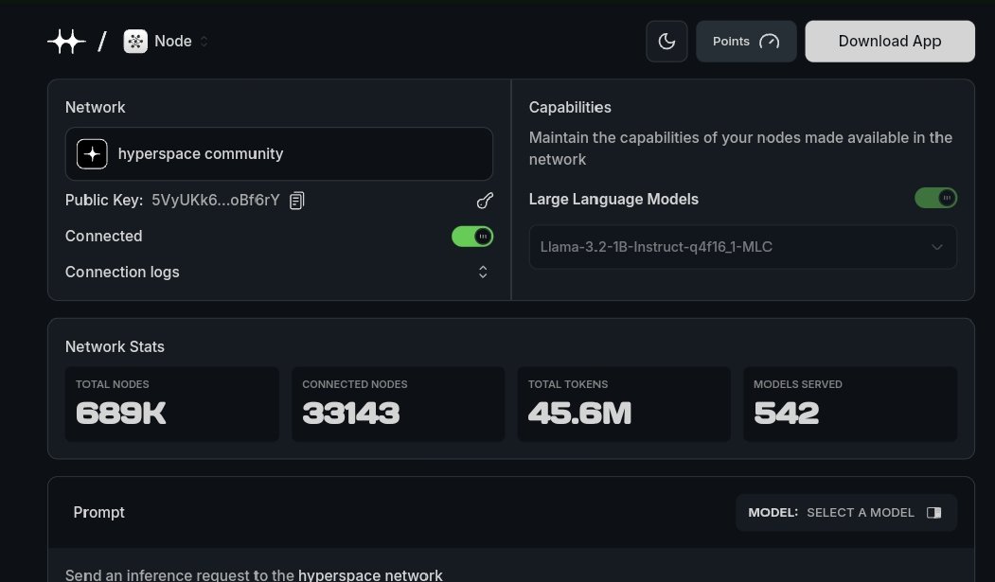
Task: Toggle the Large Language Models switch
Action: (935, 198)
